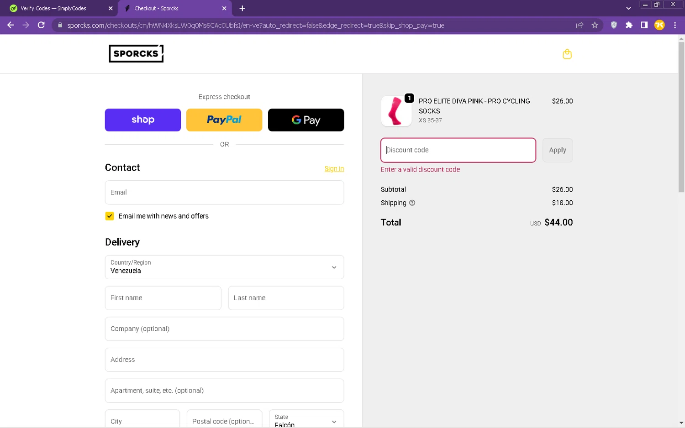Open Chrome three-dot menu

coord(674,25)
